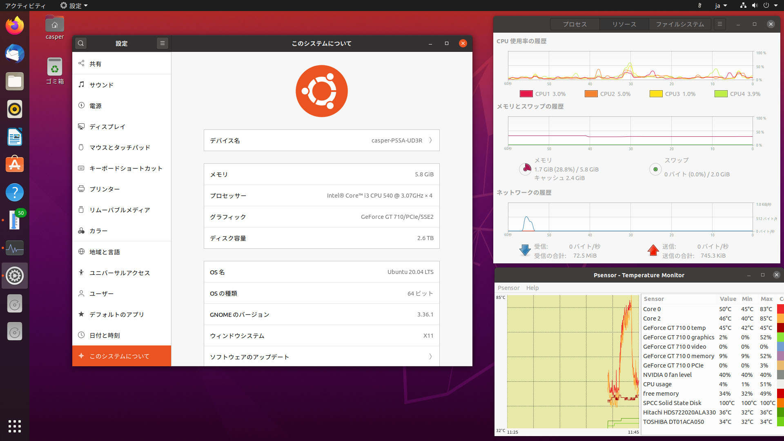Open the Help icon in the dock
Image resolution: width=784 pixels, height=441 pixels.
pos(15,192)
